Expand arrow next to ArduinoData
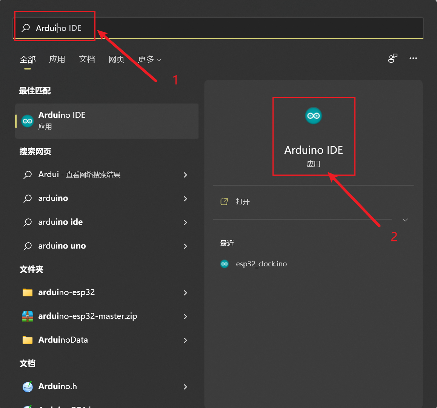Viewport: 437px width, 408px height. [185, 340]
